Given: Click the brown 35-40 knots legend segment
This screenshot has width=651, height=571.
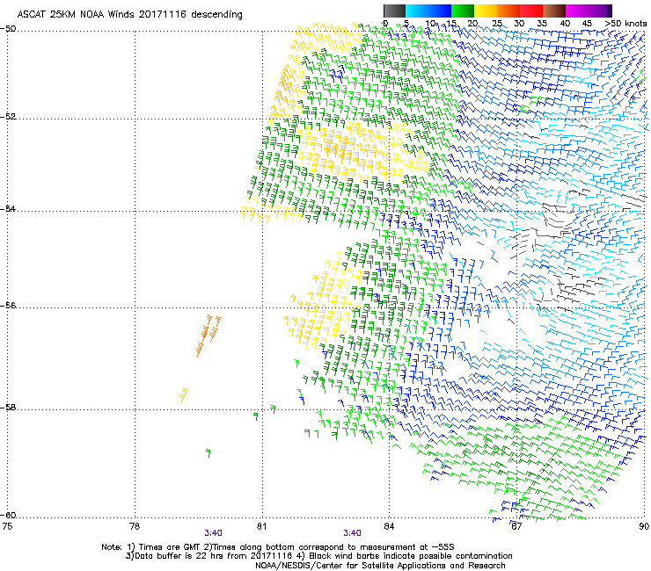Looking at the screenshot, I should [554, 11].
